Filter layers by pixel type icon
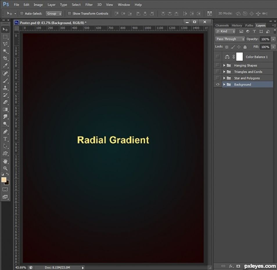The width and height of the screenshot is (277, 270). 241,31
